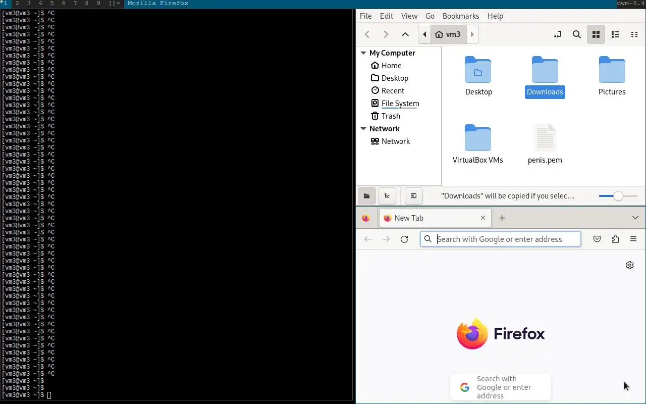
Task: Select the Desktop folder icon
Action: coord(478,70)
